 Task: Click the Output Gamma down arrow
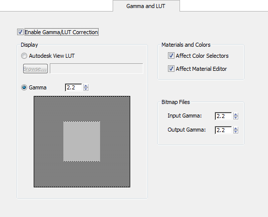tap(236, 132)
